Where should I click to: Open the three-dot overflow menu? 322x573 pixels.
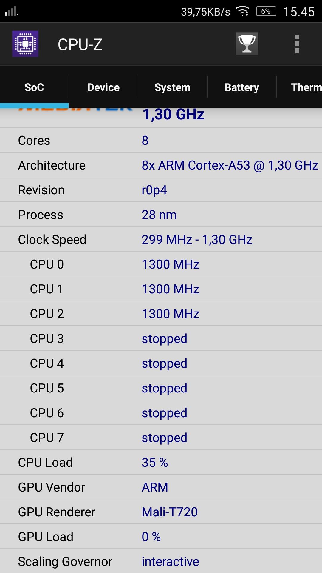click(x=297, y=44)
